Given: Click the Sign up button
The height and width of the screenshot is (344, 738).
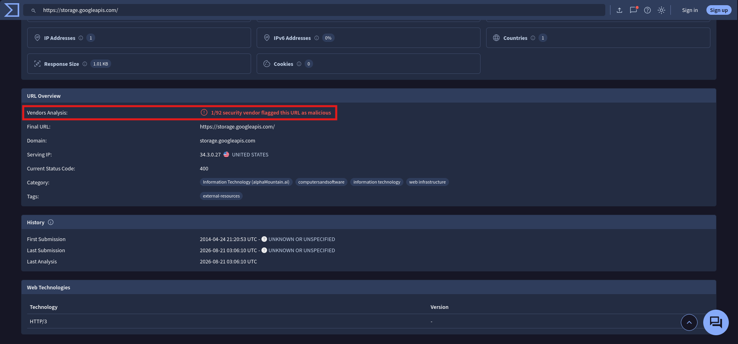Looking at the screenshot, I should (x=719, y=10).
